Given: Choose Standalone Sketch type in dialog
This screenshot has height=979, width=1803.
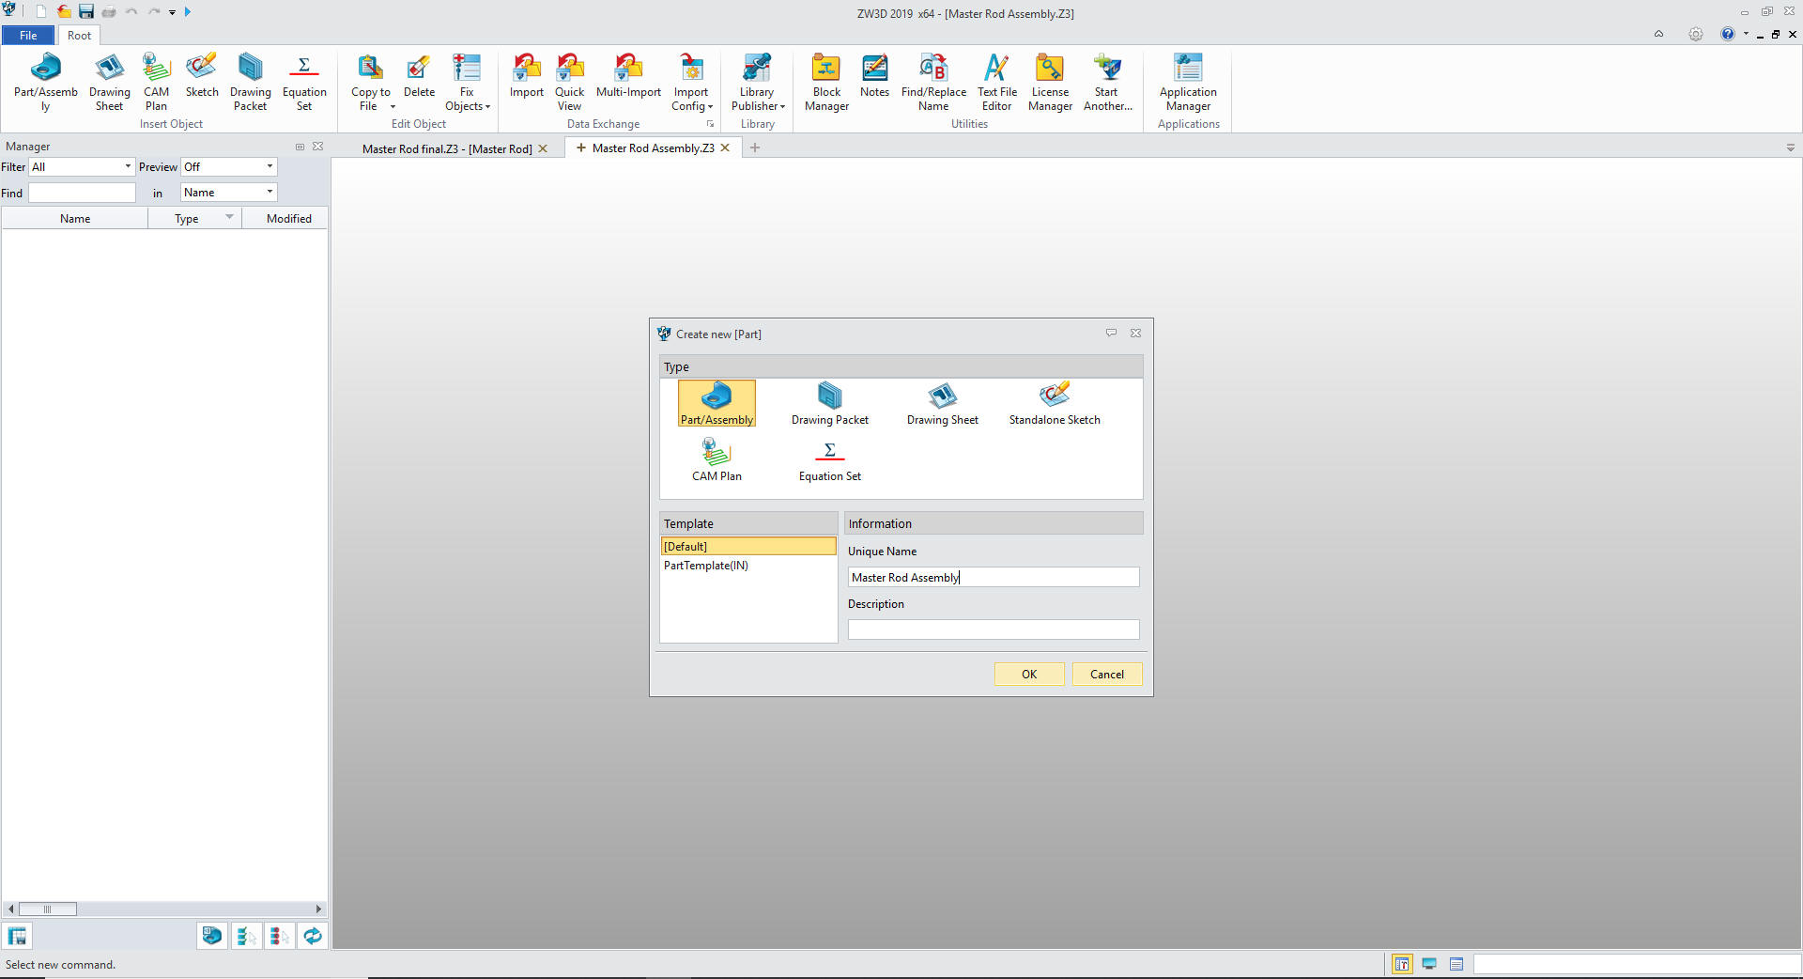Looking at the screenshot, I should (1054, 404).
